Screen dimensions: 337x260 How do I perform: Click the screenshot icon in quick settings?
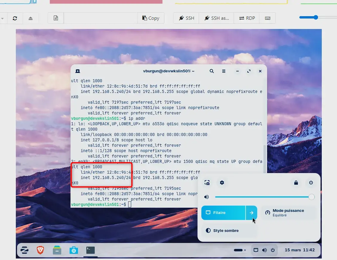(207, 183)
